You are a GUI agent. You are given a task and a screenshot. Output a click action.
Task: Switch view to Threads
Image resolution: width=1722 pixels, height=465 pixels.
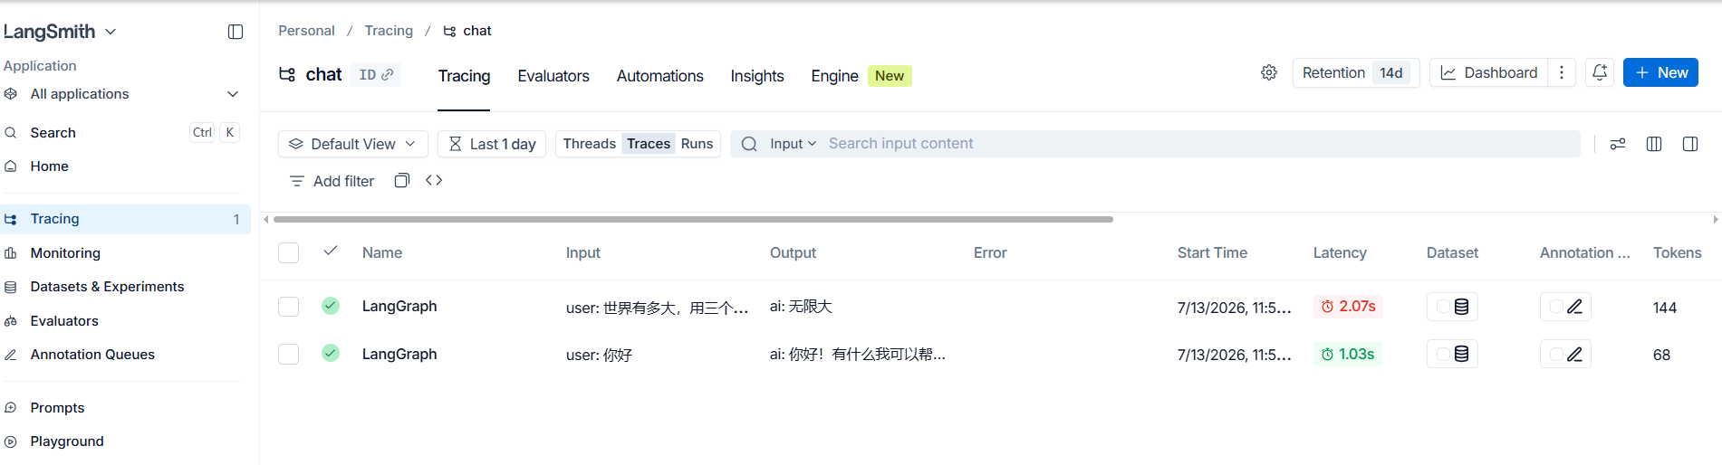click(589, 144)
